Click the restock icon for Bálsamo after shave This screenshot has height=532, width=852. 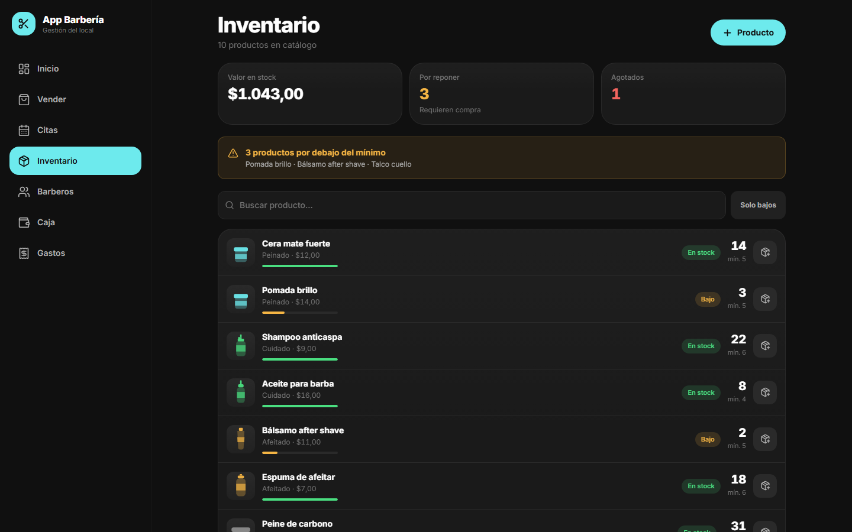click(765, 439)
